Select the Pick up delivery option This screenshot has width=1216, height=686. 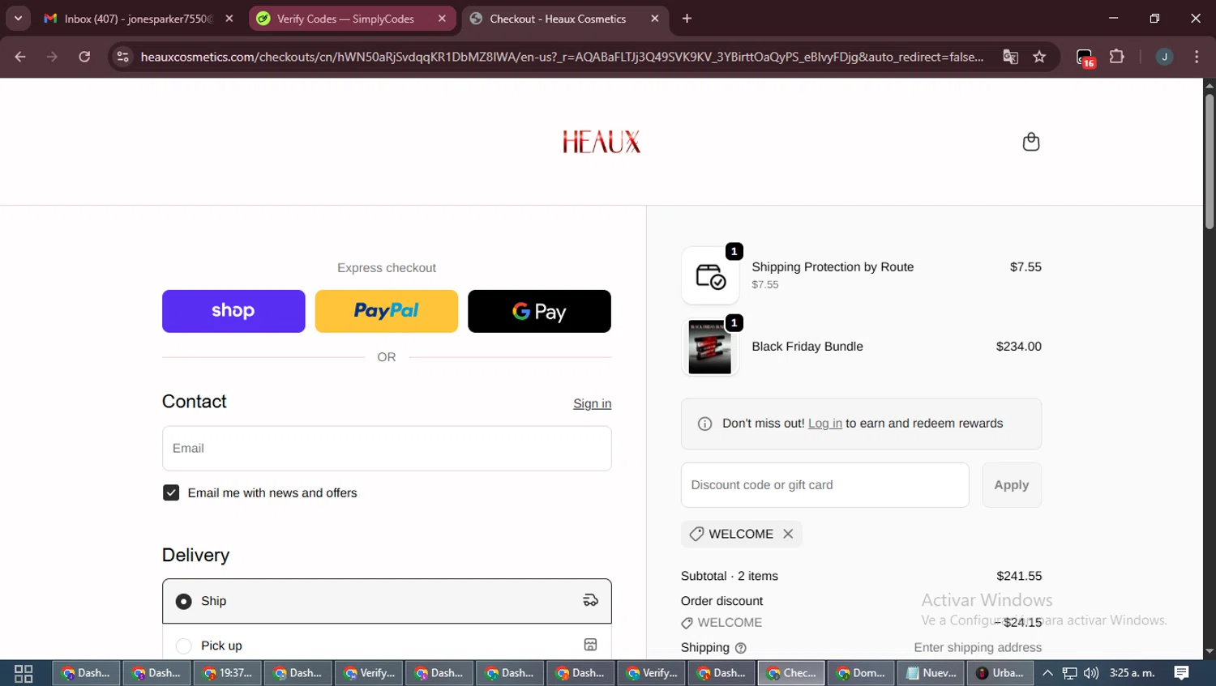[387, 646]
